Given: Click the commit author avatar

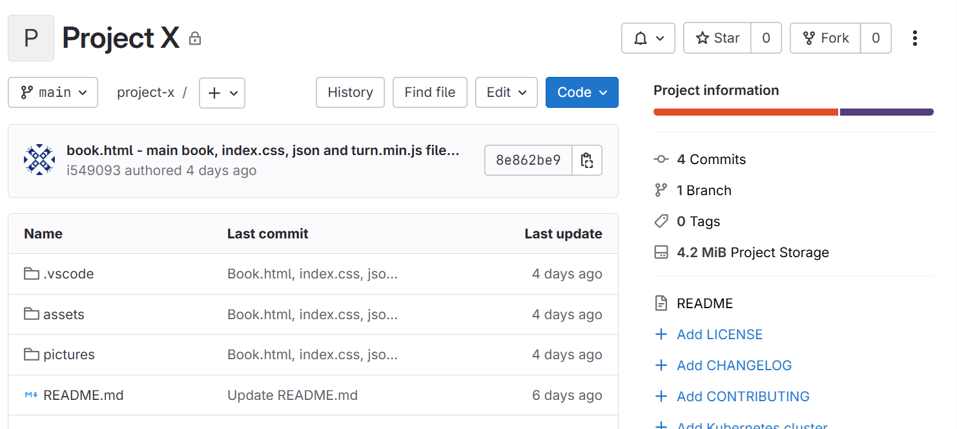Looking at the screenshot, I should 39,160.
